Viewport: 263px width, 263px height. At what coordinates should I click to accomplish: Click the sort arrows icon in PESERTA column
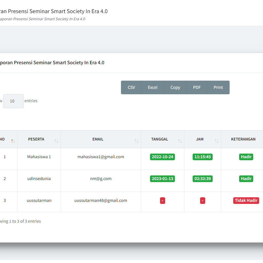pyautogui.click(x=56, y=141)
